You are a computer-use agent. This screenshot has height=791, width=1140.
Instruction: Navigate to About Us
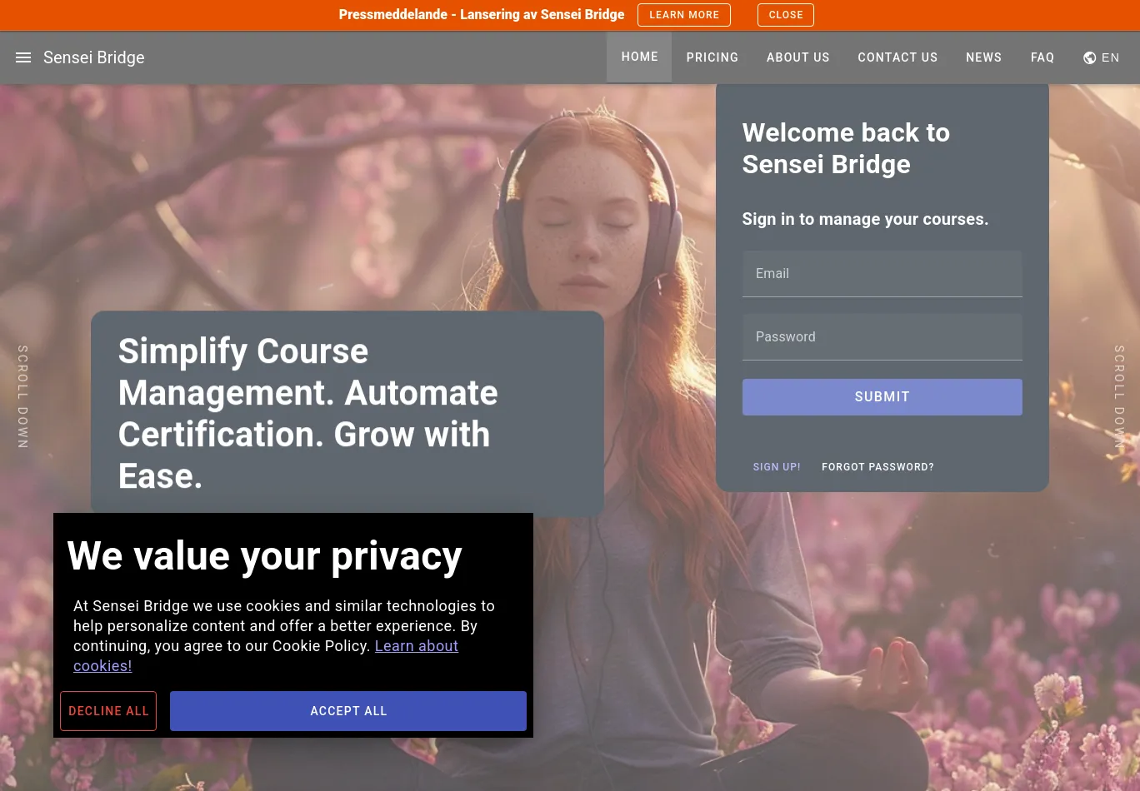(x=797, y=57)
